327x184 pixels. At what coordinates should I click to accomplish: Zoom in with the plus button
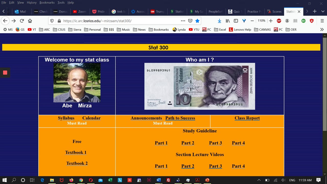(271, 21)
